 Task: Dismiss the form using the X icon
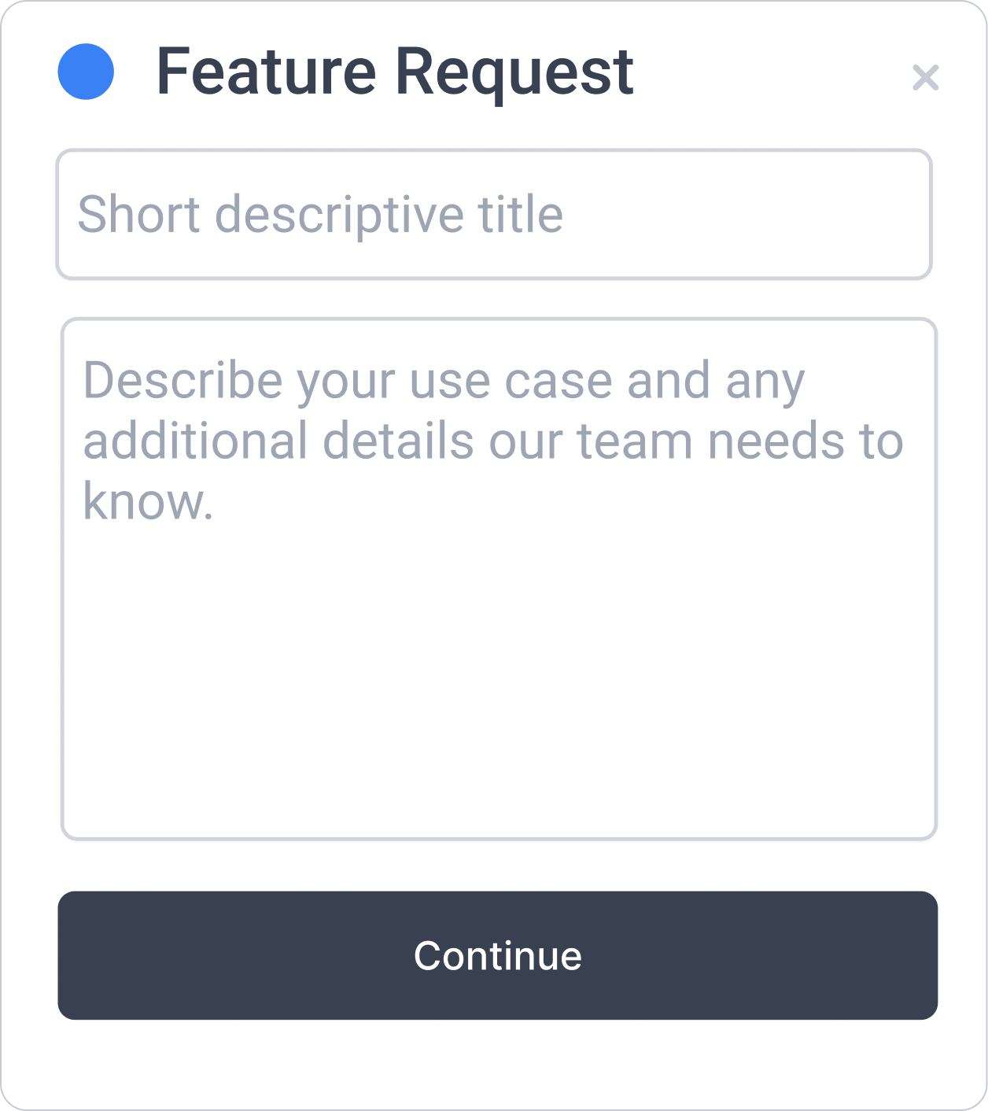pyautogui.click(x=925, y=77)
